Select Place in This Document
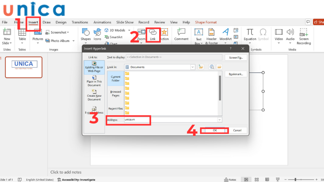324x182 pixels. pos(94,81)
